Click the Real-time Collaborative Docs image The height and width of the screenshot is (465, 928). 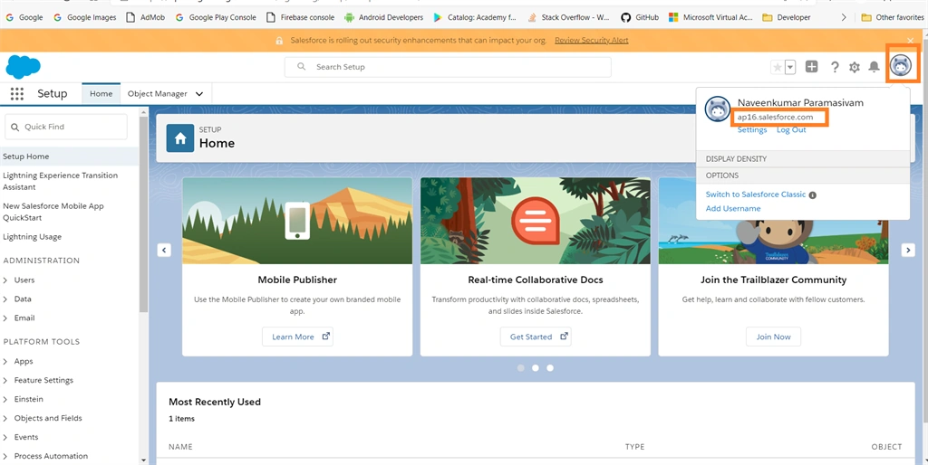[x=535, y=221]
